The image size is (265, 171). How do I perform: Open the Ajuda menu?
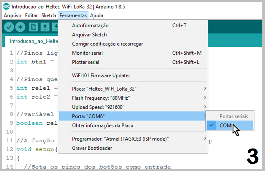[97, 15]
